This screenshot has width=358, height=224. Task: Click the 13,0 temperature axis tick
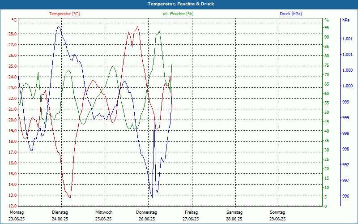[x=13, y=195]
